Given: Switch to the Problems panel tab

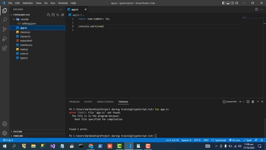Looking at the screenshot, I should coord(74,102).
